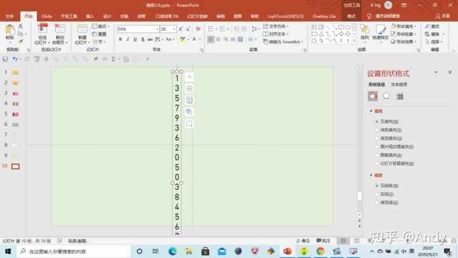The width and height of the screenshot is (458, 258).
Task: Click 快速样式 quick styles button
Action: tap(380, 33)
